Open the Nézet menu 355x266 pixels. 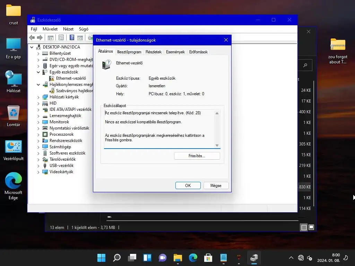click(x=68, y=29)
